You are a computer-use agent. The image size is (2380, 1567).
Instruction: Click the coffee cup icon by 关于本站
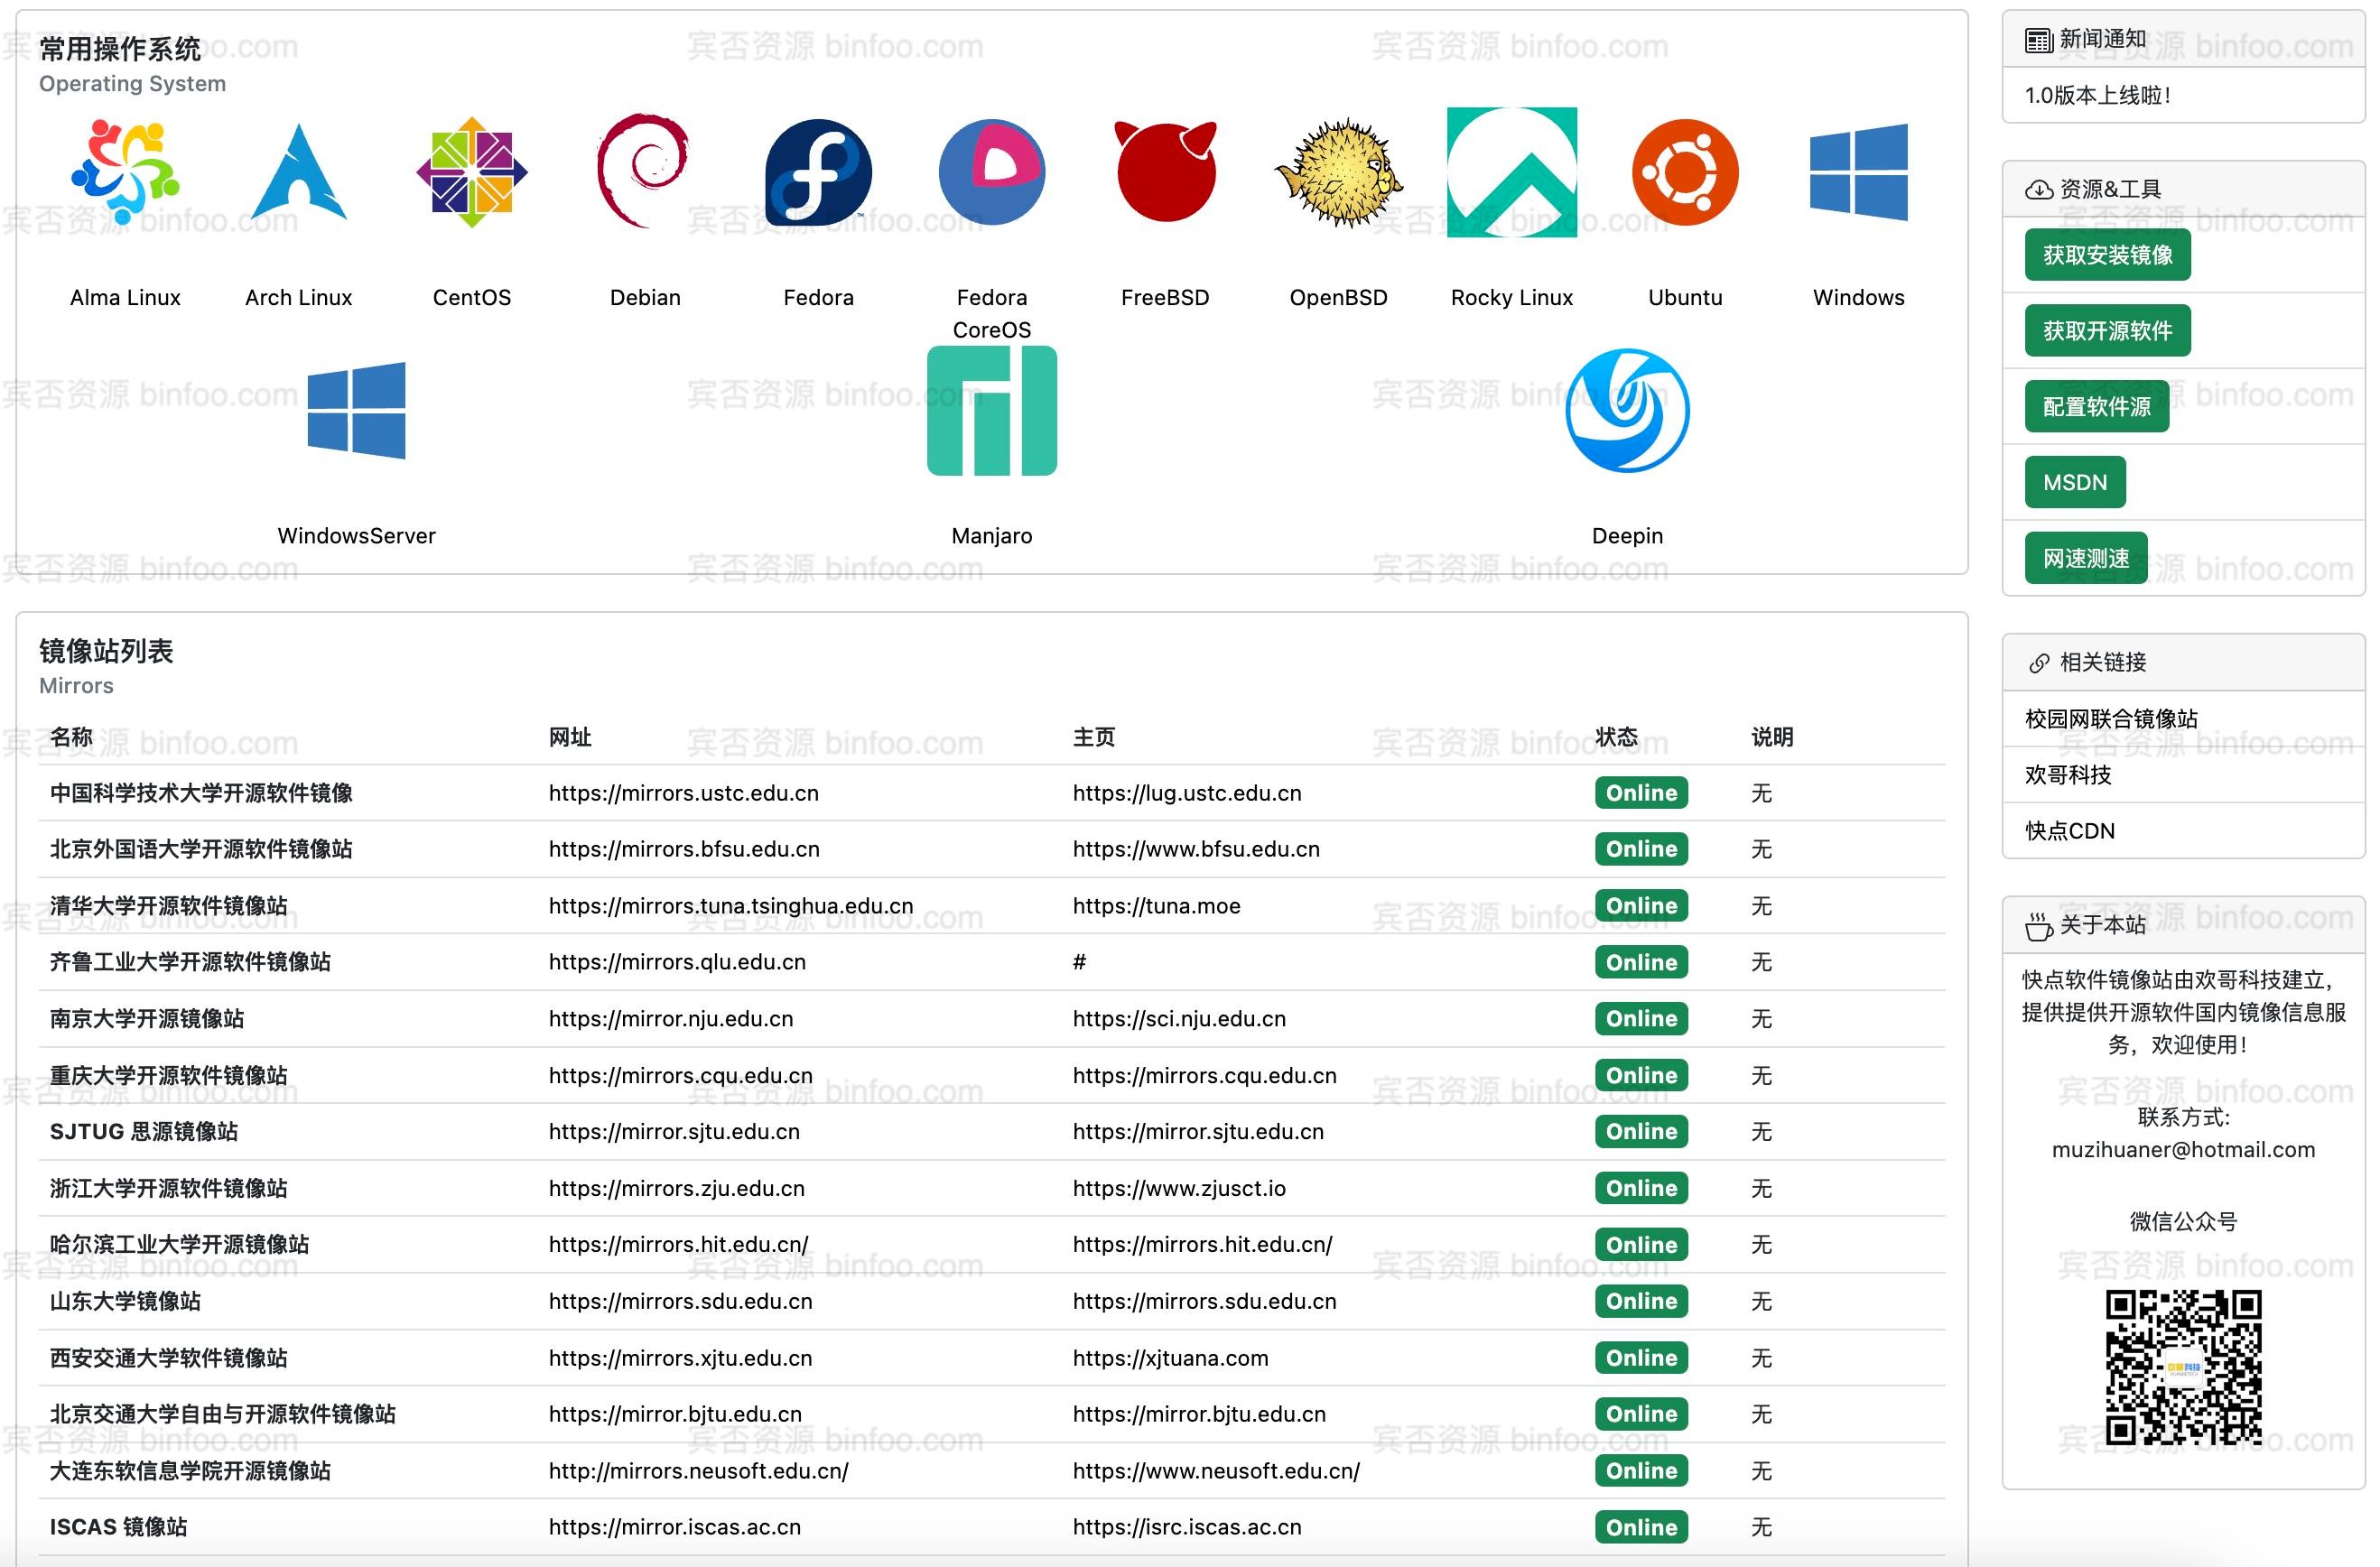tap(2038, 926)
